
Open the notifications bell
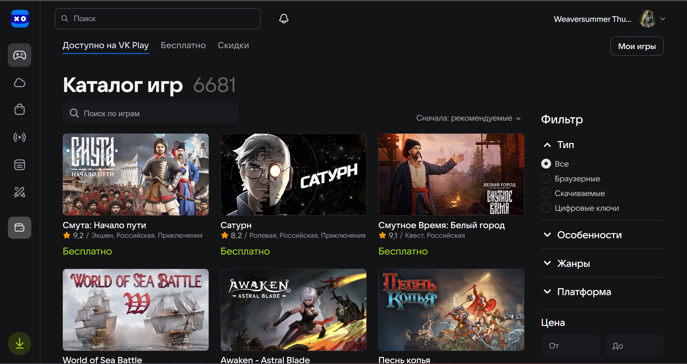point(284,19)
